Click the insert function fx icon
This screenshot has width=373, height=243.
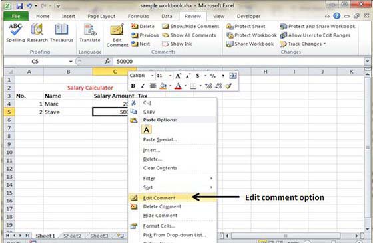107,62
